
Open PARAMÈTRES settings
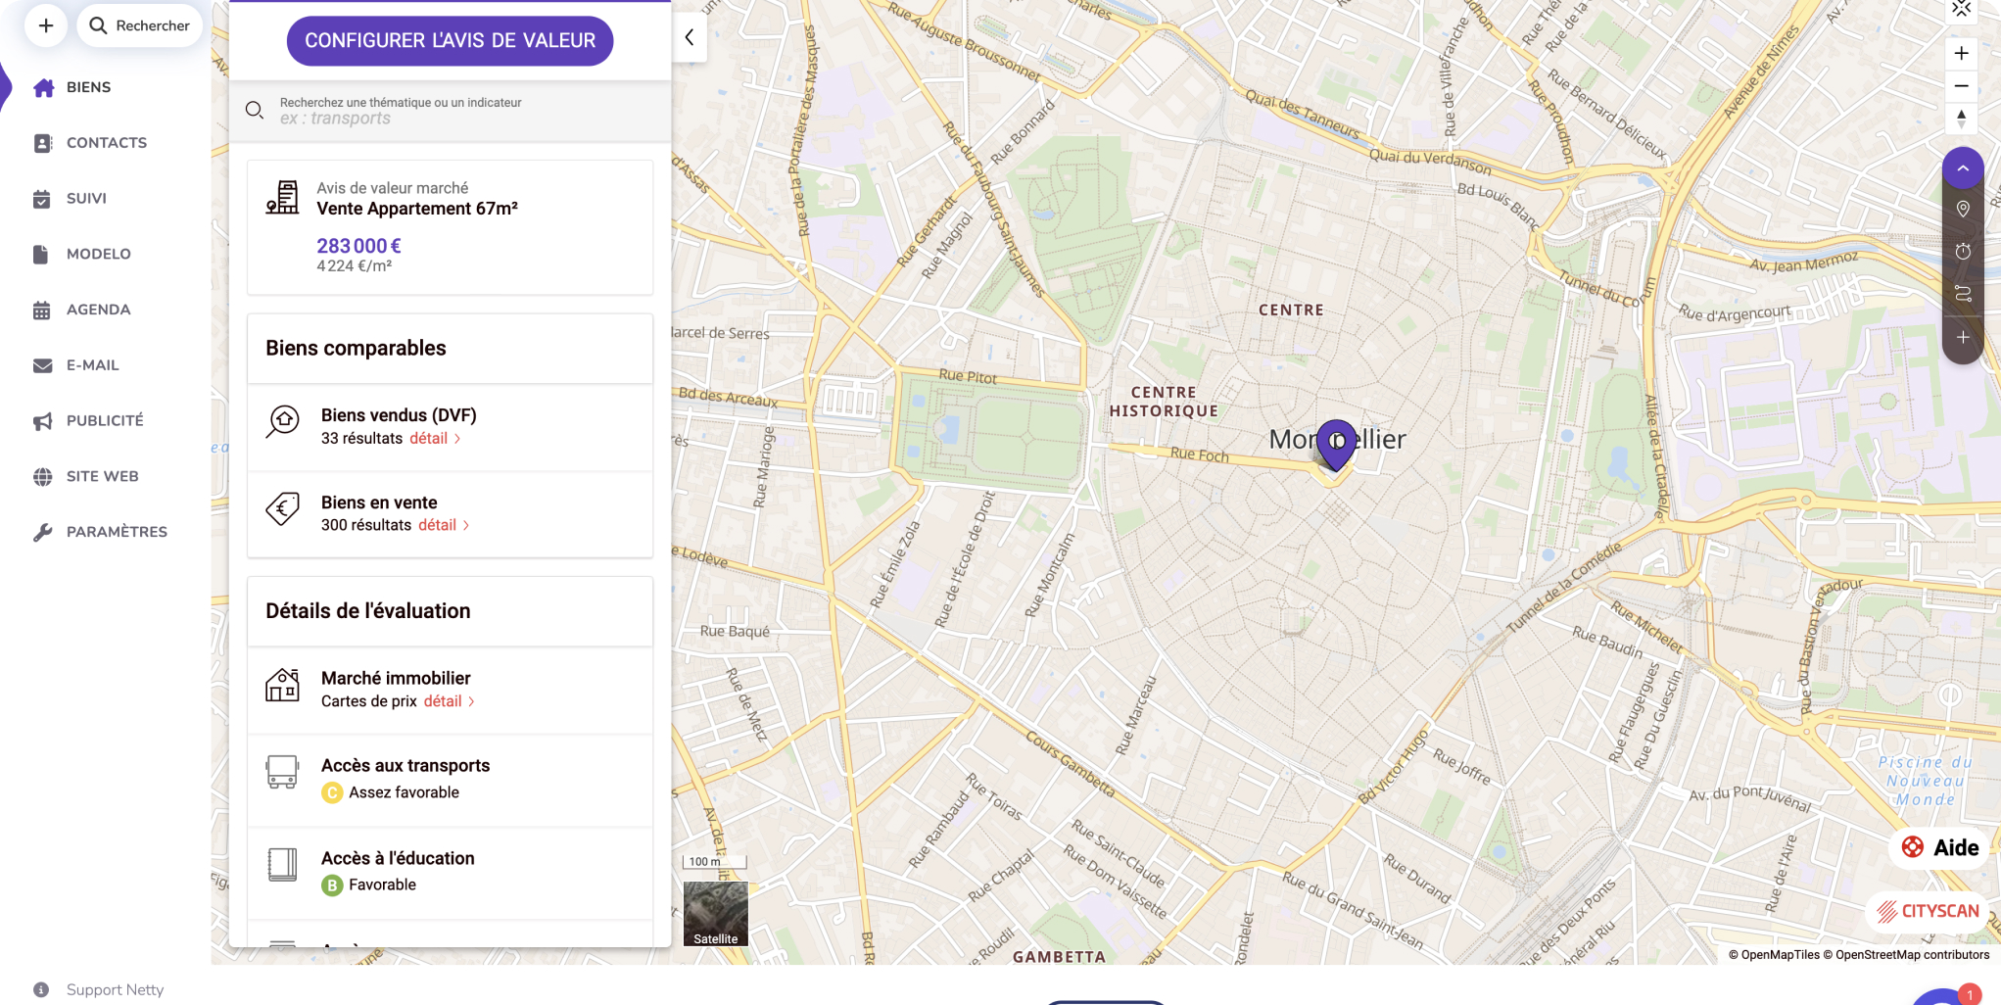click(x=117, y=532)
